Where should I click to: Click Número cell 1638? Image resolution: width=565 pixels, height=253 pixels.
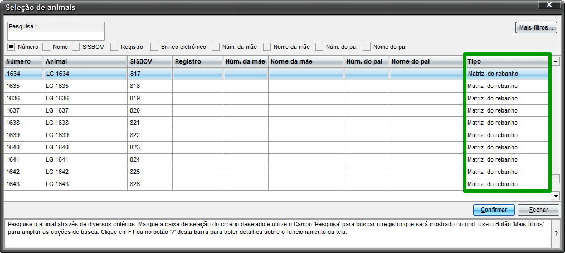click(x=23, y=123)
